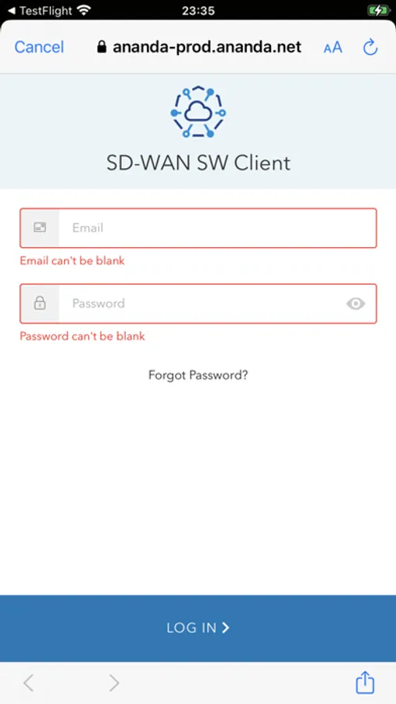Image resolution: width=396 pixels, height=704 pixels.
Task: Tap the chevron on LOG IN
Action: click(x=226, y=627)
